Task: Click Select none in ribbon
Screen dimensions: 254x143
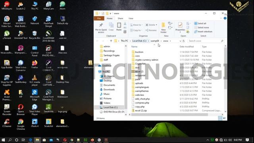Action: click(202, 27)
